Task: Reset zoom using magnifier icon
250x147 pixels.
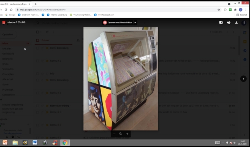Action: pyautogui.click(x=121, y=134)
